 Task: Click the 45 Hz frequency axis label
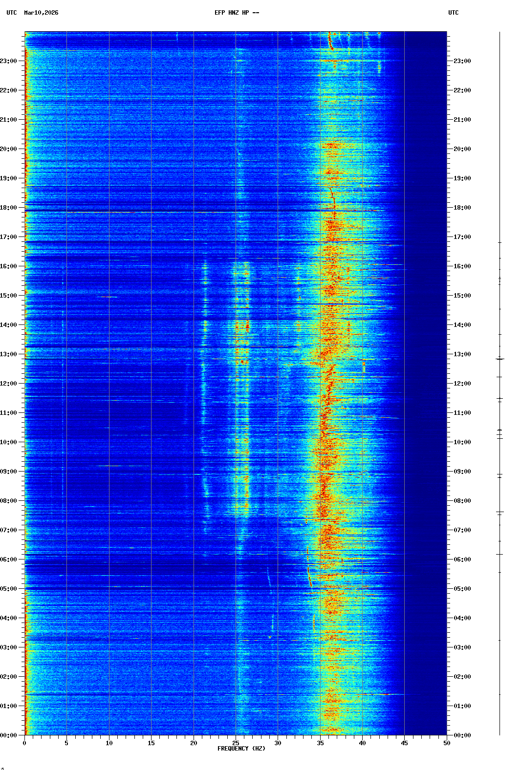404,743
